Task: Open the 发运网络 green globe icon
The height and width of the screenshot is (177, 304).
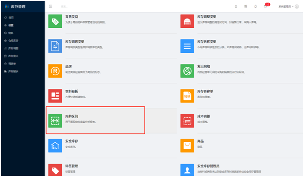Action: [187, 71]
